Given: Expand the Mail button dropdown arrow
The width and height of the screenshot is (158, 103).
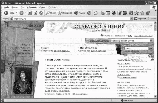Looking at the screenshot, I should point(98,13).
